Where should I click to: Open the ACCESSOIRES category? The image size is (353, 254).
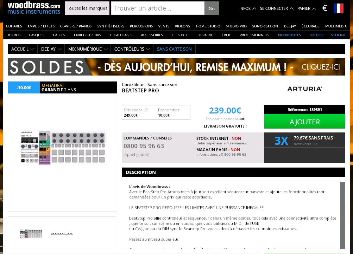point(152,35)
